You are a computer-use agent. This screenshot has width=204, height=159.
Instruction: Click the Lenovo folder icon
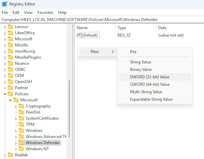tap(11, 27)
